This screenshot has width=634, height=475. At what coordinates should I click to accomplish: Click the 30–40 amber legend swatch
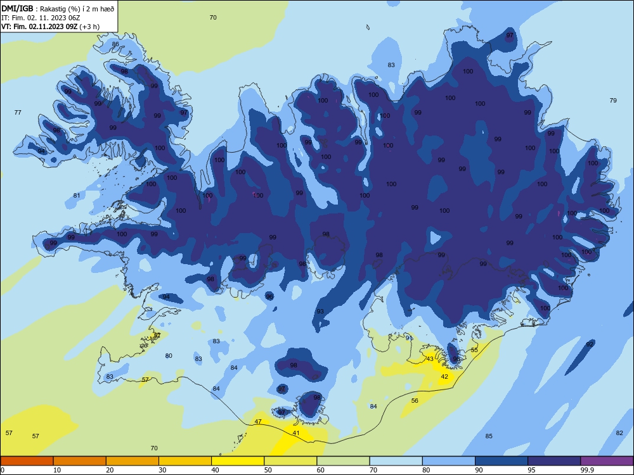pyautogui.click(x=185, y=461)
